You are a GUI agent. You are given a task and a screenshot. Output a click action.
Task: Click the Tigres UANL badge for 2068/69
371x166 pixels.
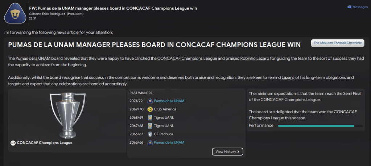point(150,118)
